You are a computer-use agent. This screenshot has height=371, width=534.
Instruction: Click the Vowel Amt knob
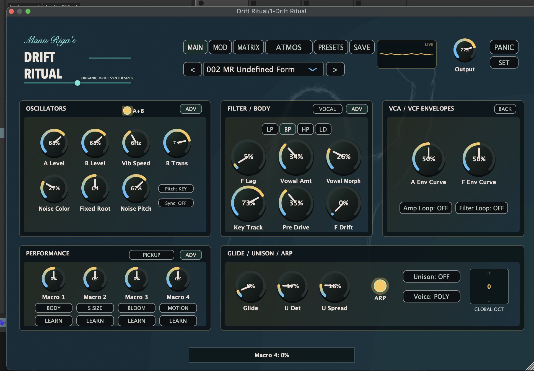[x=296, y=157]
